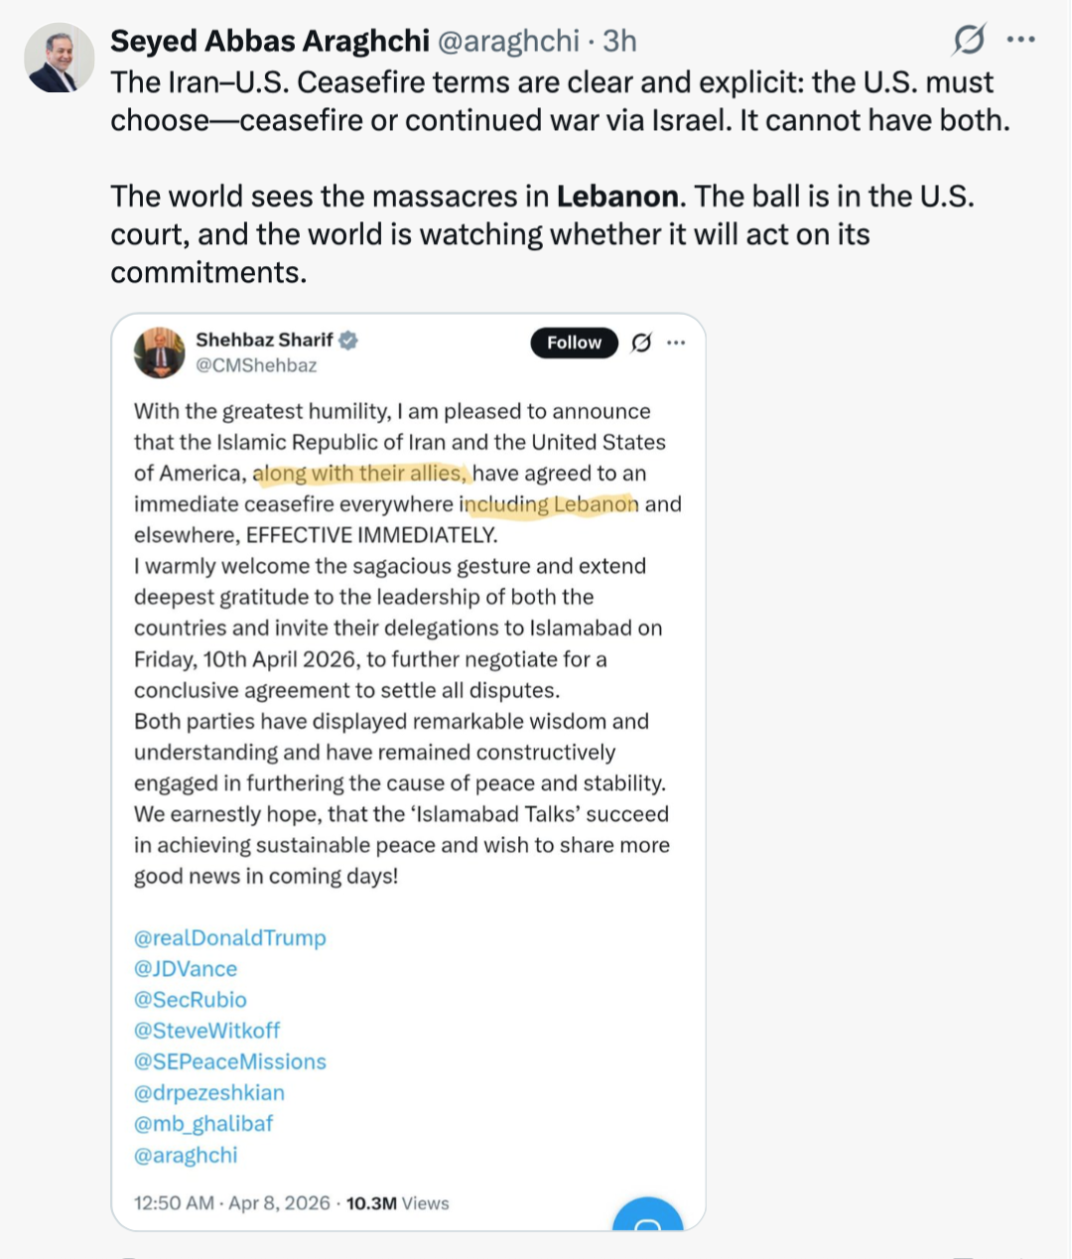This screenshot has width=1072, height=1259.
Task: Open the @JDVance mention
Action: click(x=186, y=969)
